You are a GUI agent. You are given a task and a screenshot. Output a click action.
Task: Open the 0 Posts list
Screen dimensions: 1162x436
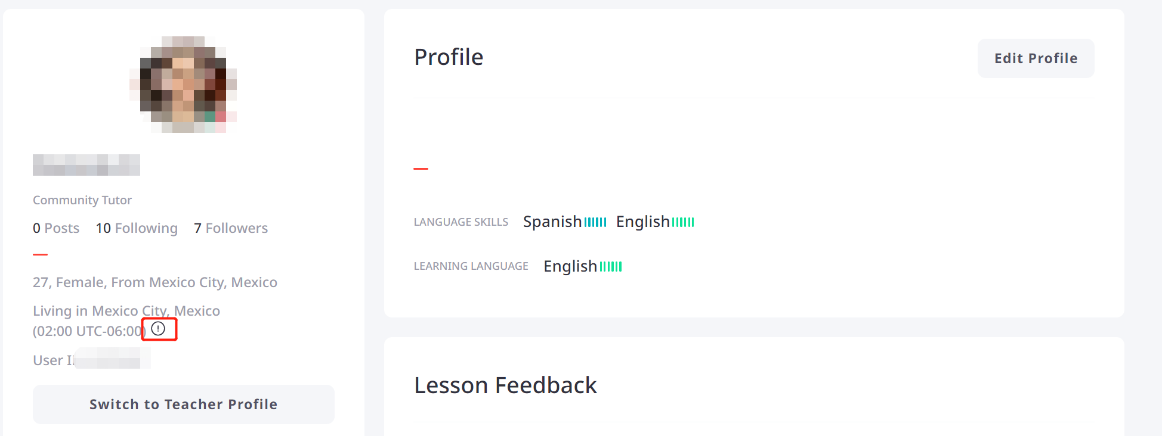(56, 228)
